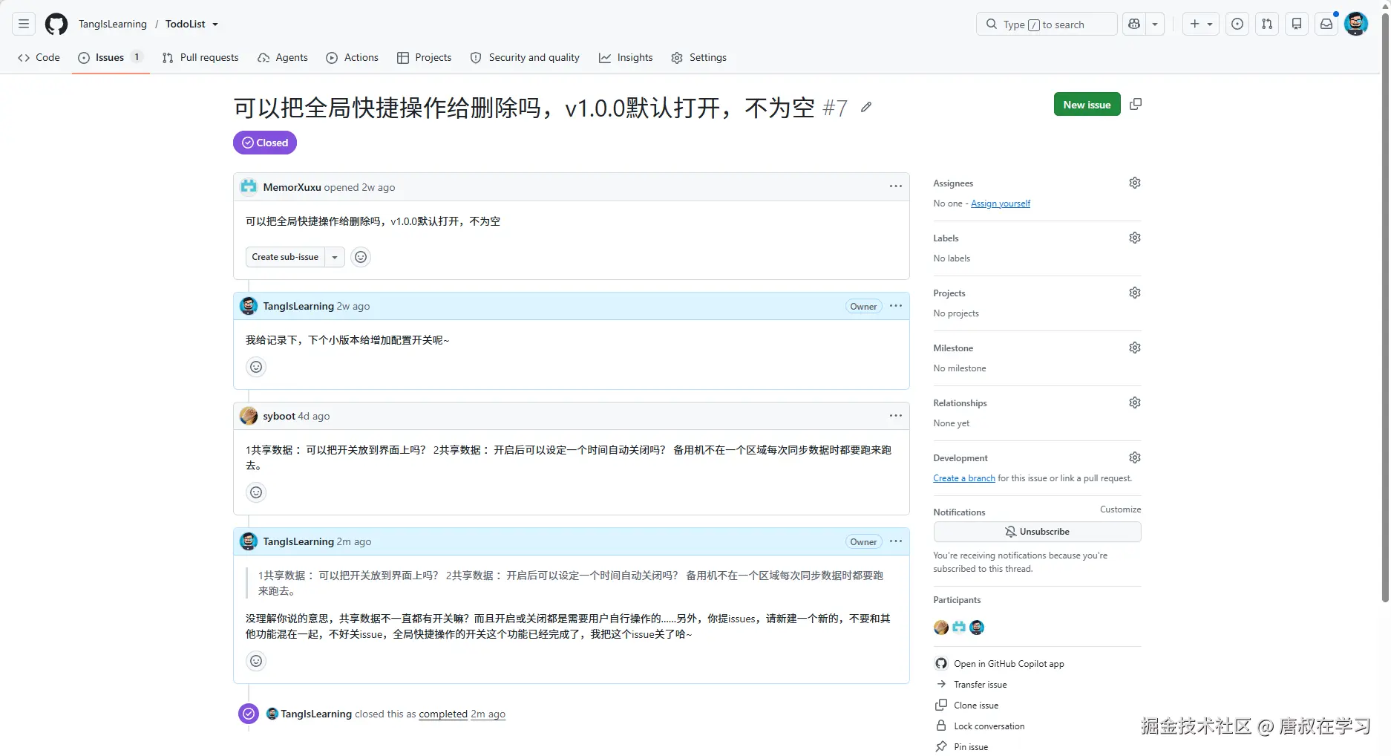Edit the issue title with pencil icon

point(866,108)
